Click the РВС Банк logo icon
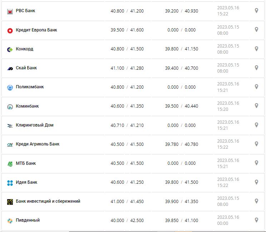266x232 pixels. pyautogui.click(x=10, y=11)
